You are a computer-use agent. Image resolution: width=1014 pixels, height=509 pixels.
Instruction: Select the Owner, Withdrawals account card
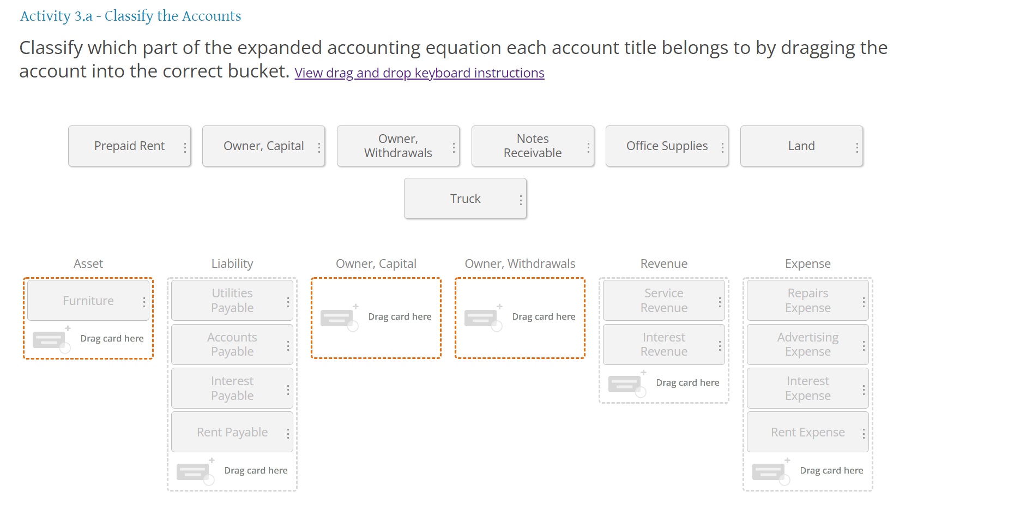(399, 146)
